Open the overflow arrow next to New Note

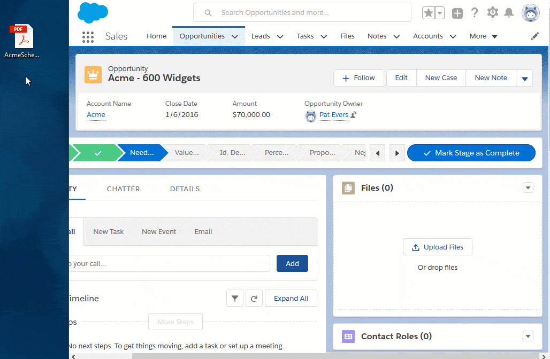(524, 77)
